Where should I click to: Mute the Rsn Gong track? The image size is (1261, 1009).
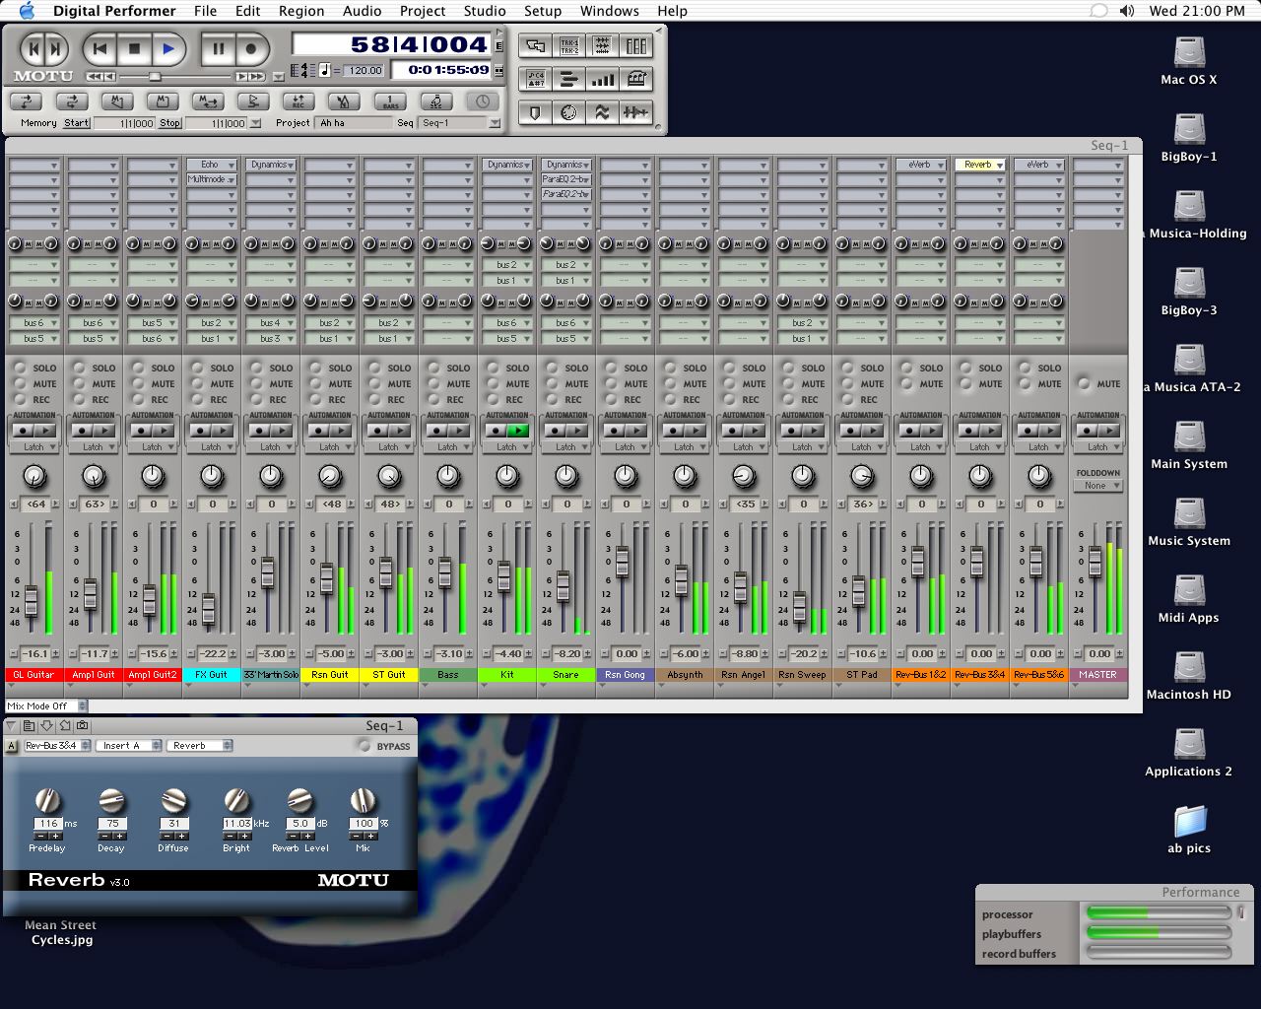[x=612, y=383]
